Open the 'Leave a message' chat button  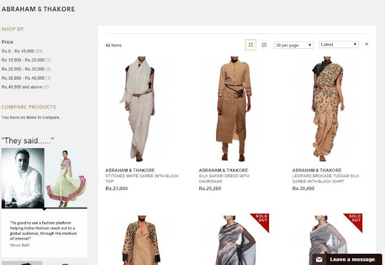(x=347, y=259)
